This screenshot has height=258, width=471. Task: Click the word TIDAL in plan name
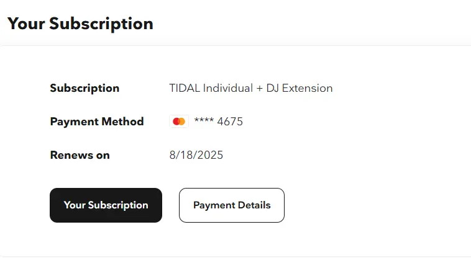tap(185, 88)
